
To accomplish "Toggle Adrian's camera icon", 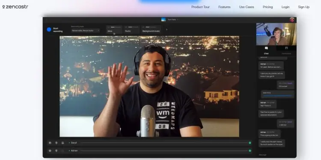I will [50, 151].
